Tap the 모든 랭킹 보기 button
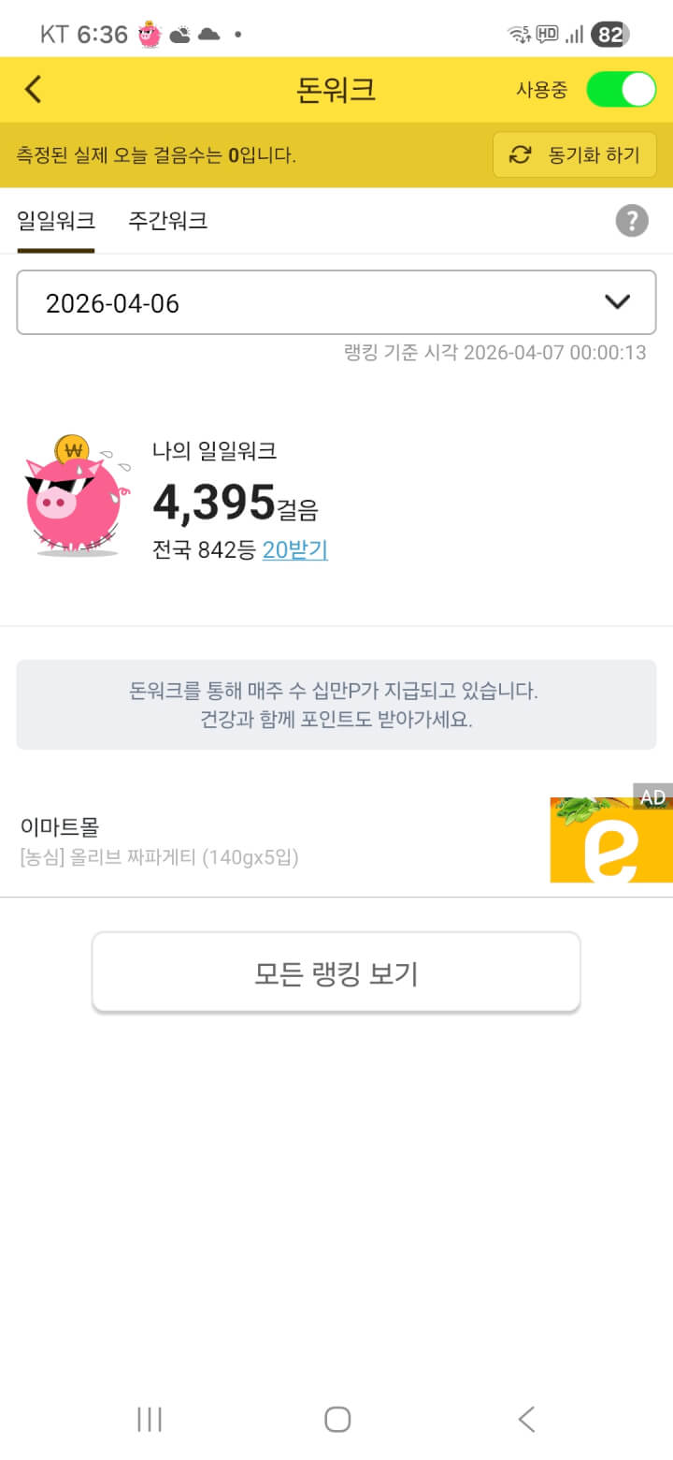 point(336,973)
